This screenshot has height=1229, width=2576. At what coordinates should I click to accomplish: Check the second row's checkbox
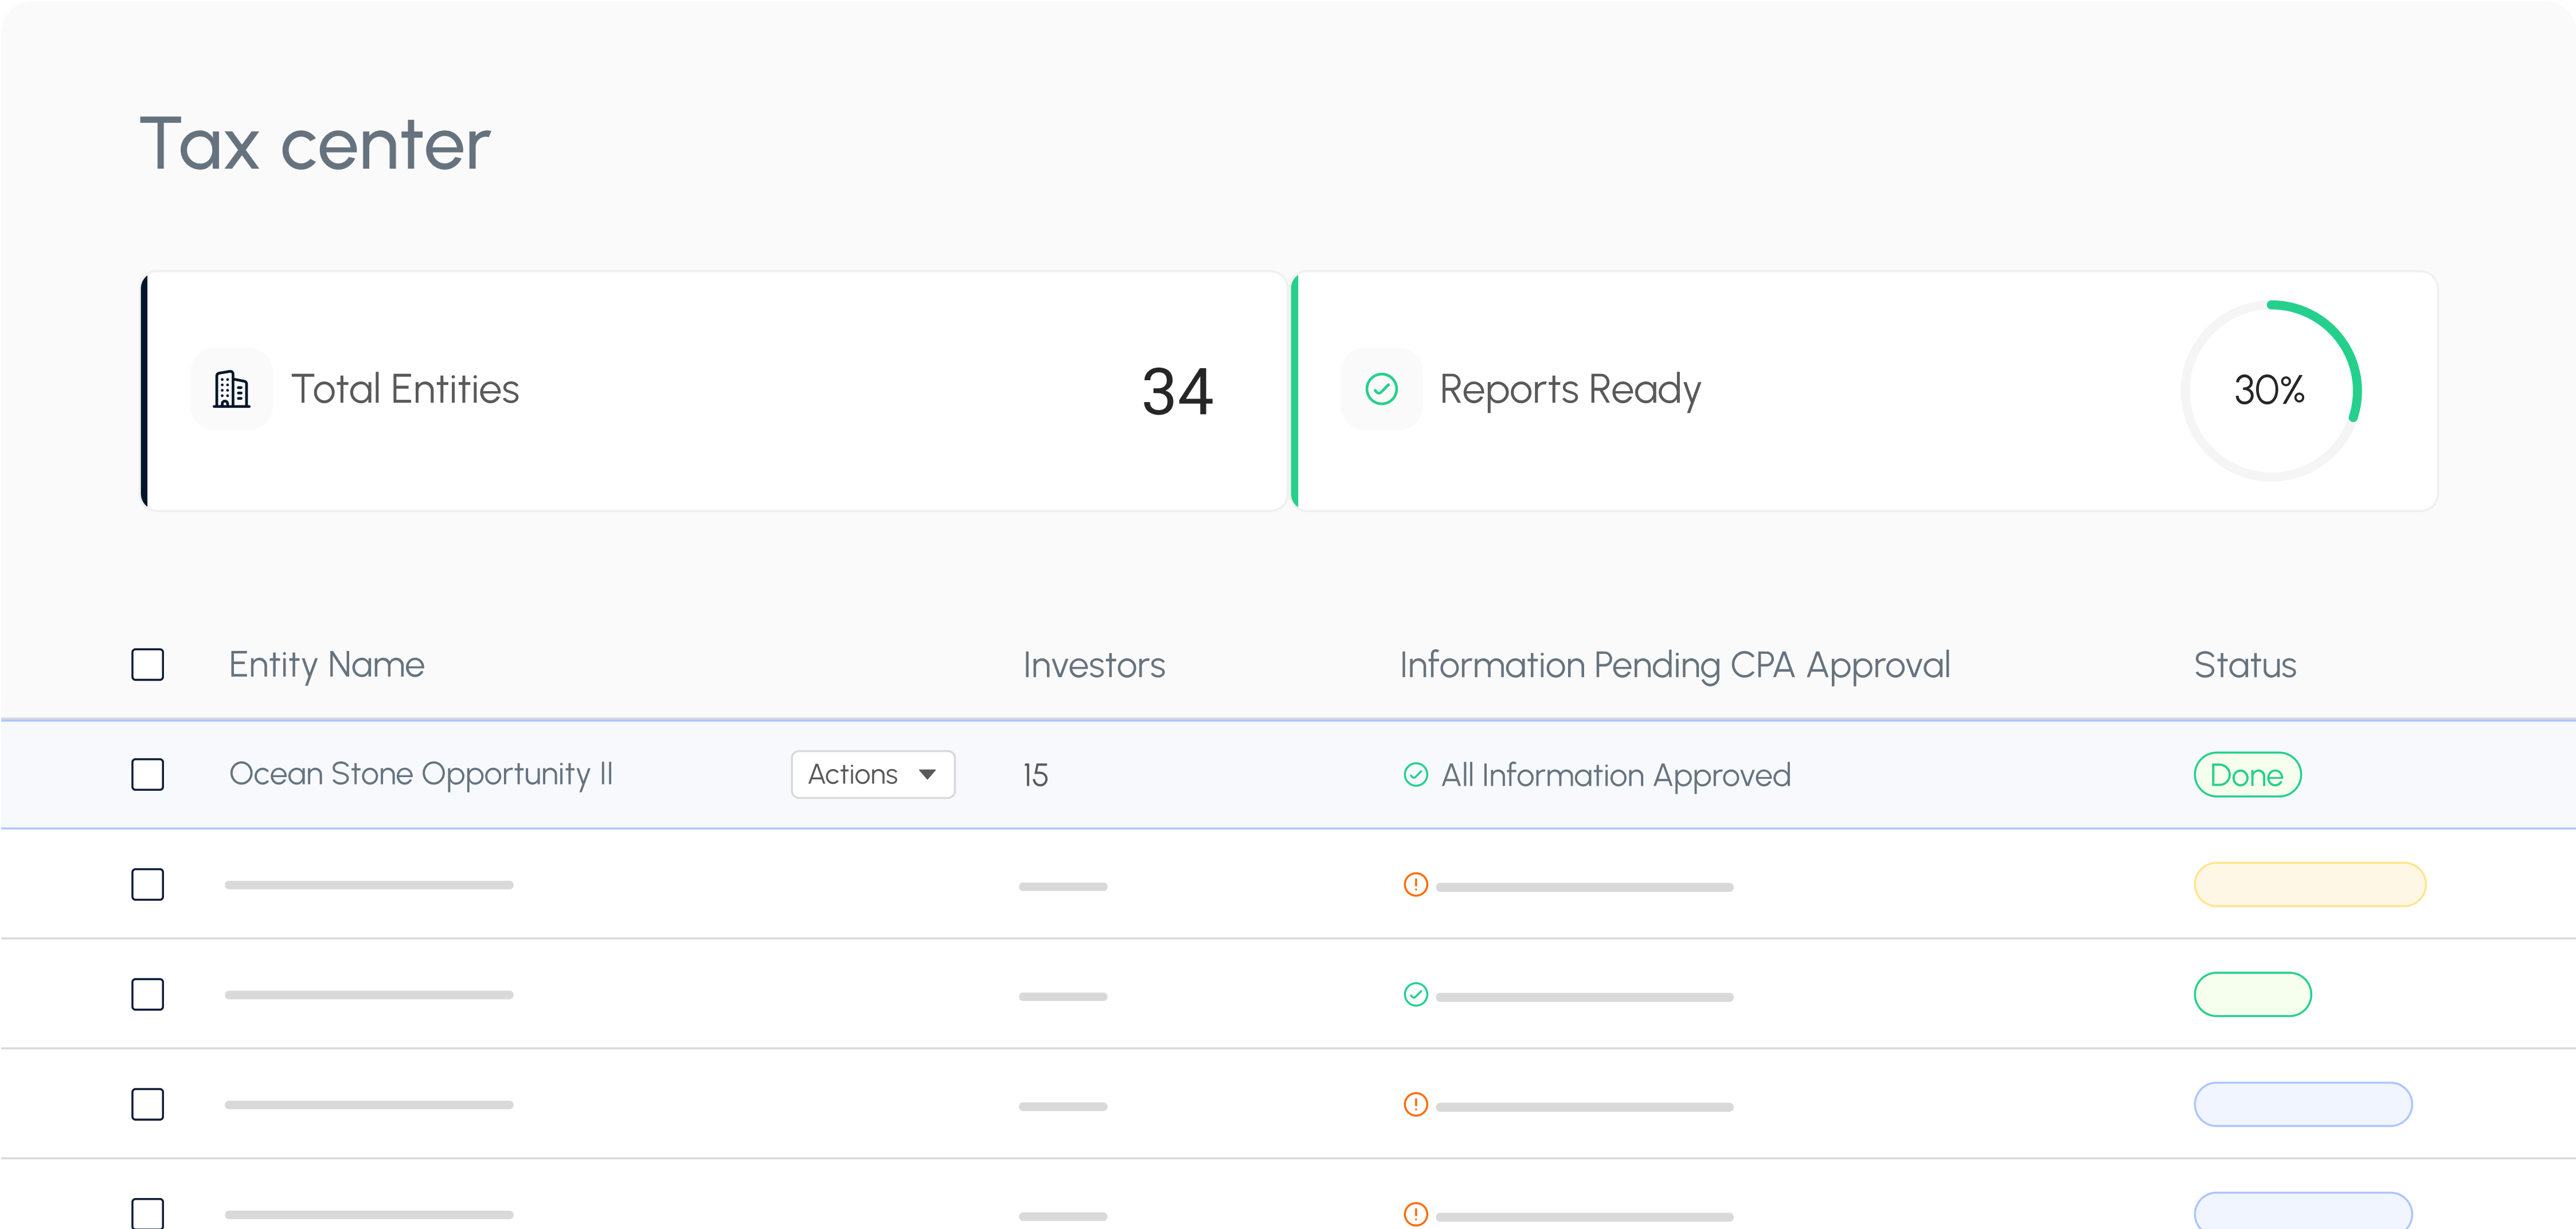(148, 885)
